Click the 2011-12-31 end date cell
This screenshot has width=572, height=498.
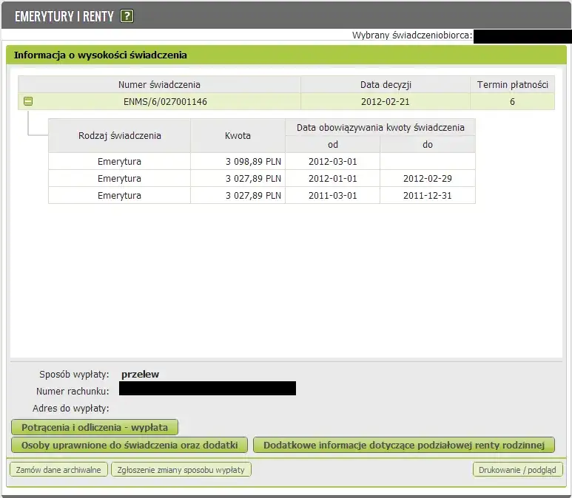[x=427, y=196]
